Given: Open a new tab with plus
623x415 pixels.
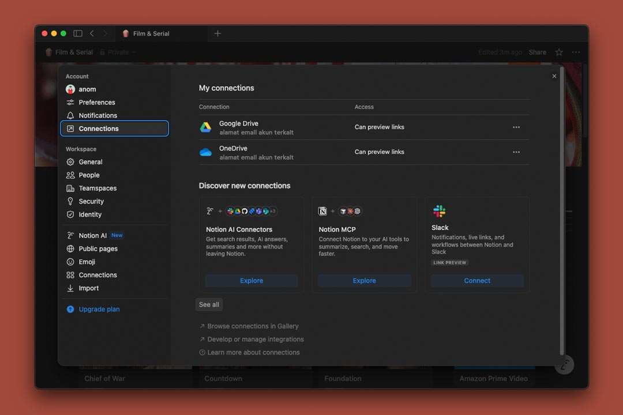Looking at the screenshot, I should pos(217,33).
